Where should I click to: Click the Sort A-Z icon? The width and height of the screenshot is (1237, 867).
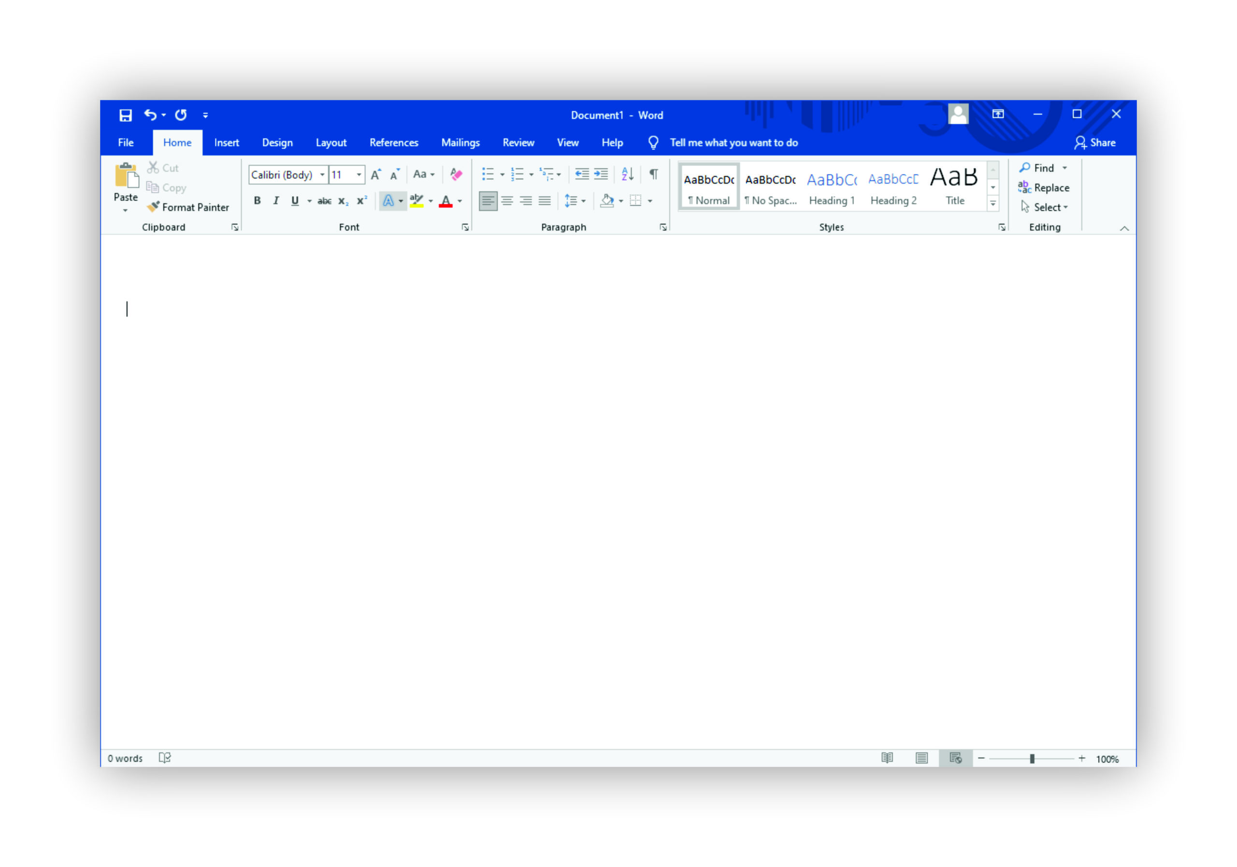pos(627,174)
